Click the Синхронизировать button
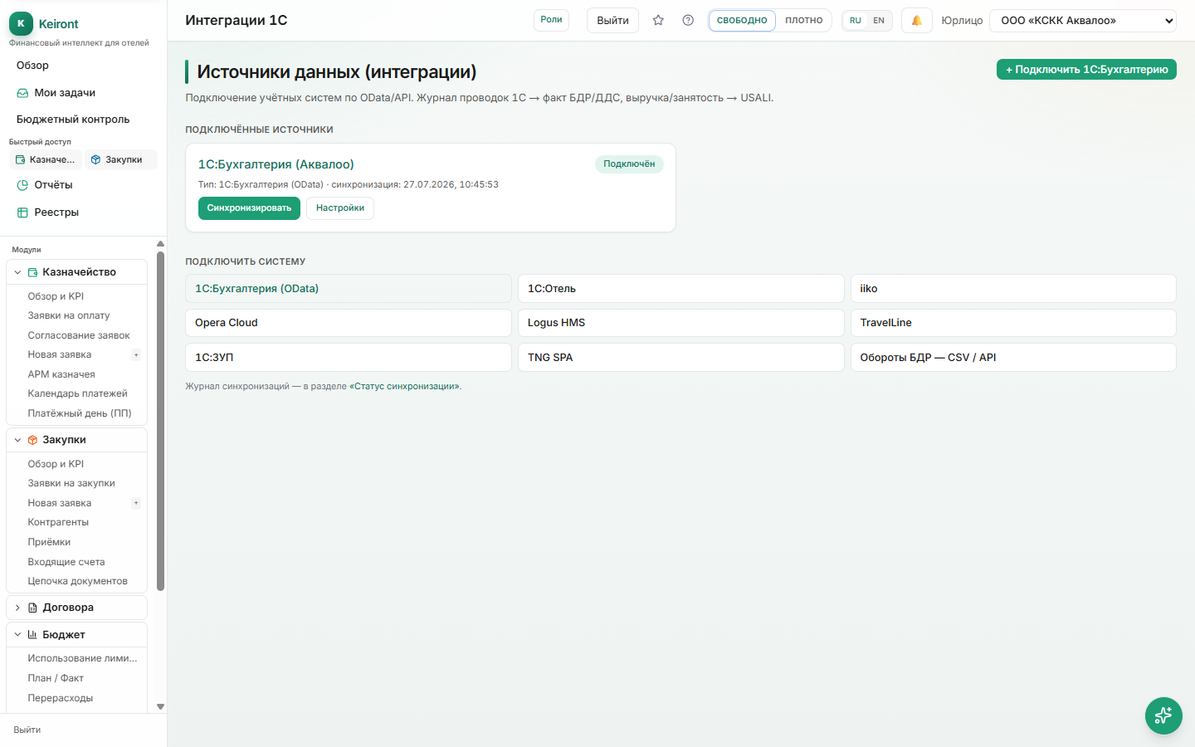 coord(249,208)
